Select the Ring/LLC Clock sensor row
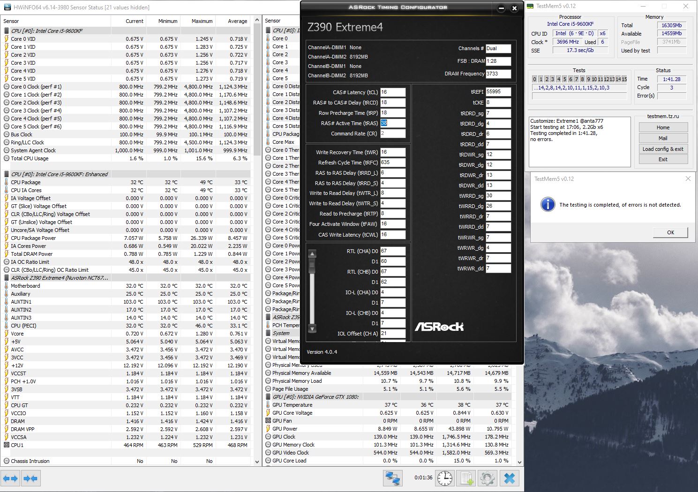This screenshot has height=492, width=698. tap(126, 142)
